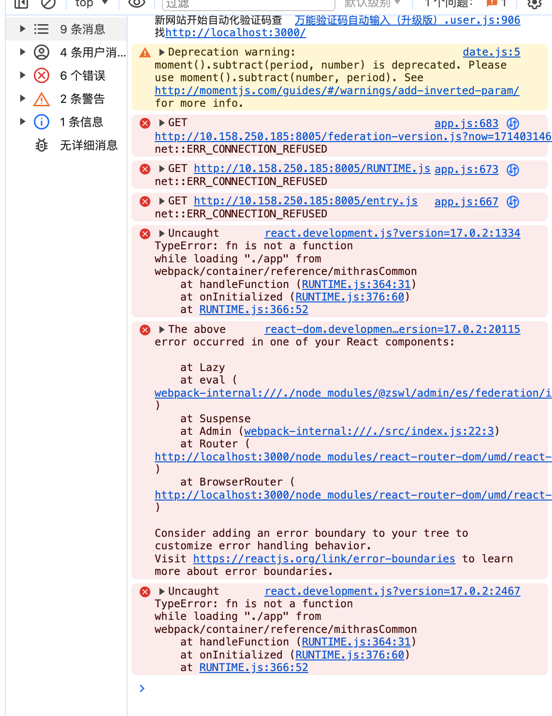Select the 6 errors filter
552x716 pixels.
click(x=82, y=76)
